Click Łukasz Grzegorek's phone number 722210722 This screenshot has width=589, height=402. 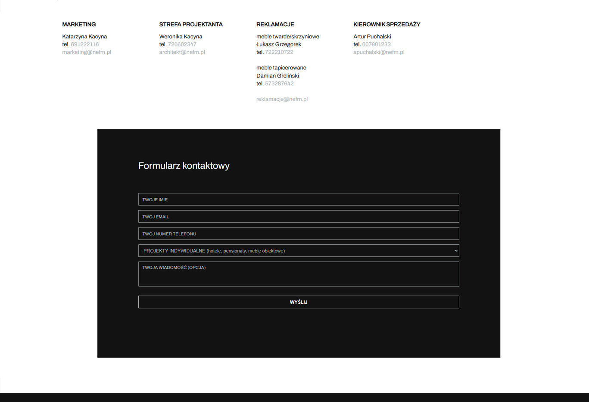coord(279,52)
